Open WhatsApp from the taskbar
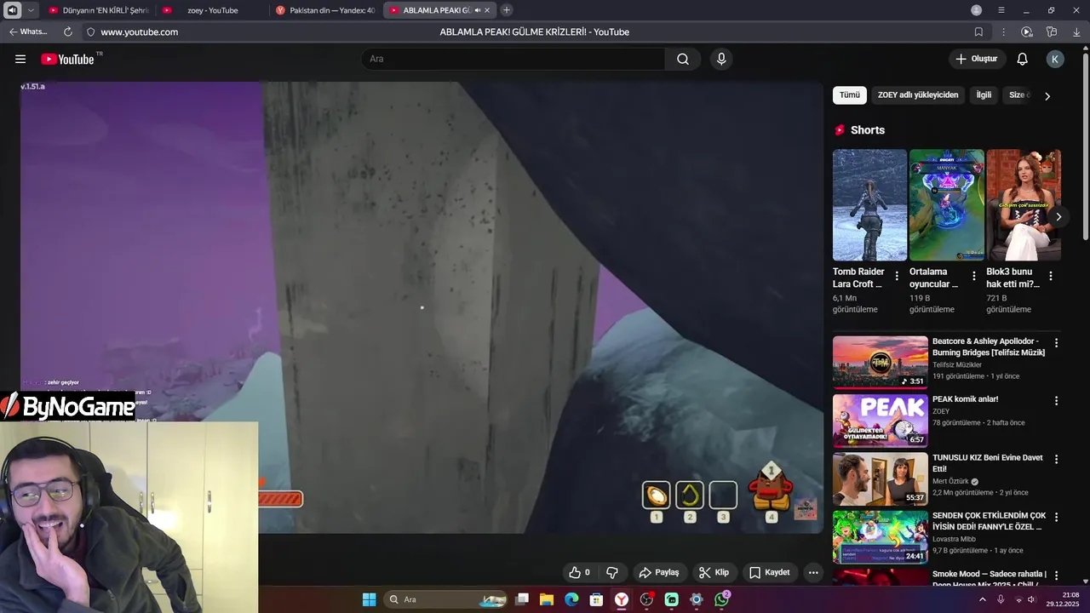This screenshot has width=1090, height=613. click(722, 599)
